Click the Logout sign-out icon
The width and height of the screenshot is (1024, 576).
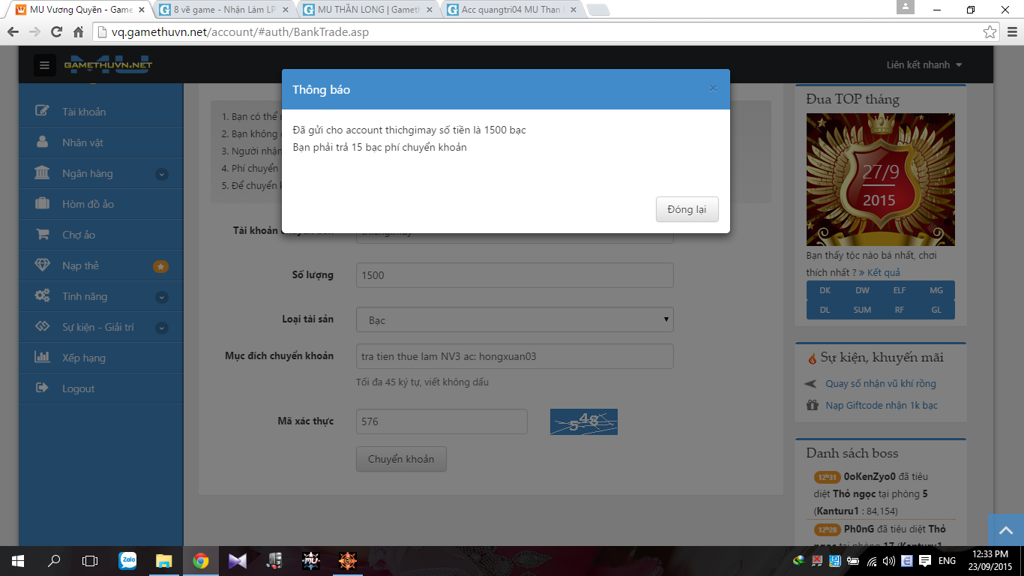pyautogui.click(x=43, y=388)
